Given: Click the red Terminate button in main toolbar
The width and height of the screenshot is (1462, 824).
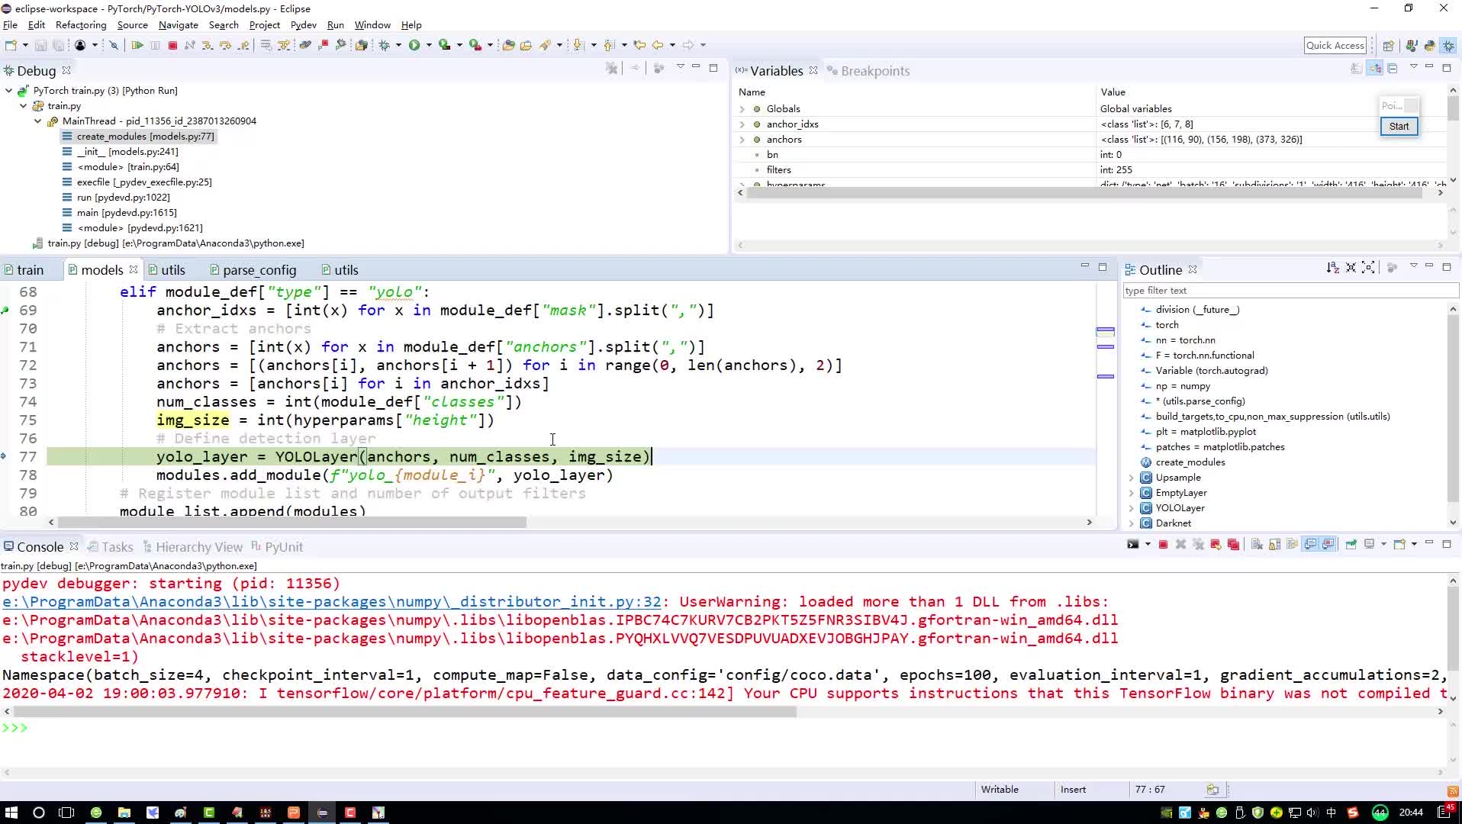Looking at the screenshot, I should click(x=172, y=46).
